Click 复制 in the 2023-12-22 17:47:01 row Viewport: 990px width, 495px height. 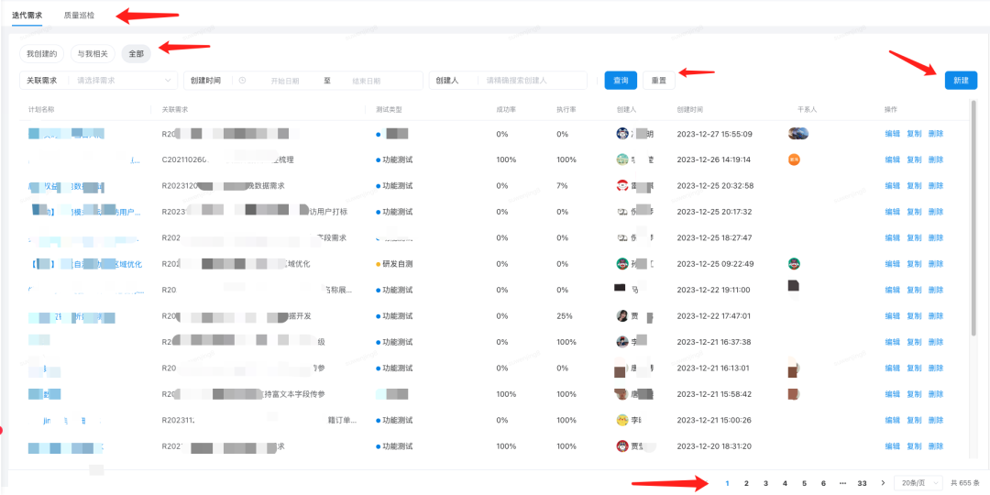pos(914,315)
